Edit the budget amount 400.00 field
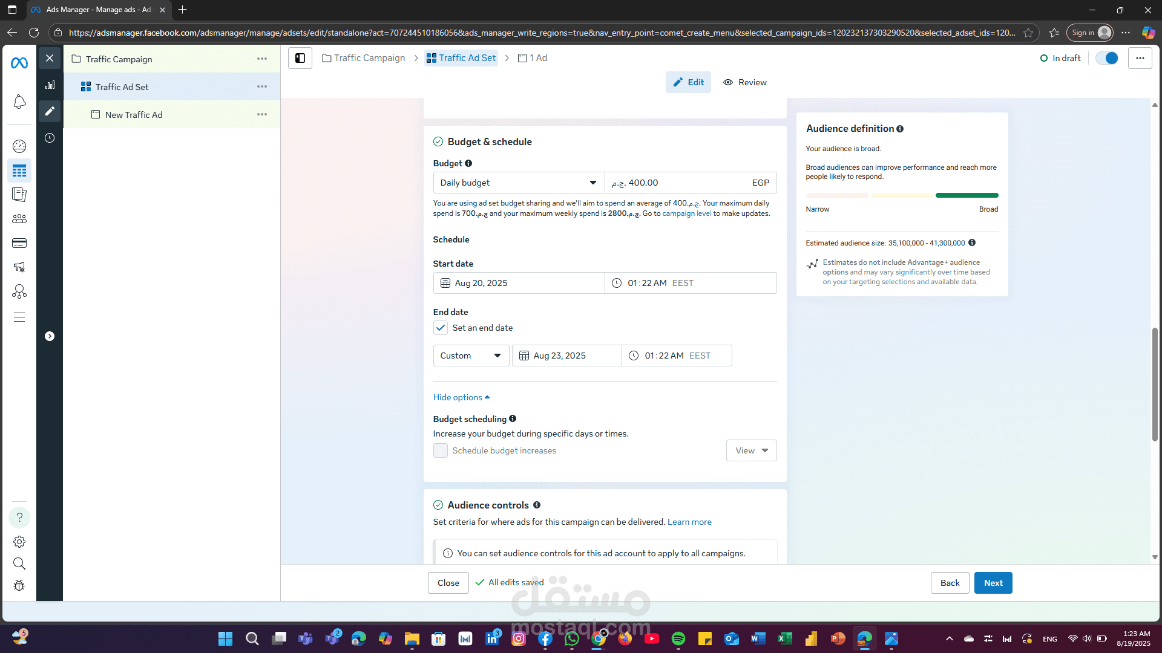Screen dimensions: 1162x653 (x=691, y=183)
